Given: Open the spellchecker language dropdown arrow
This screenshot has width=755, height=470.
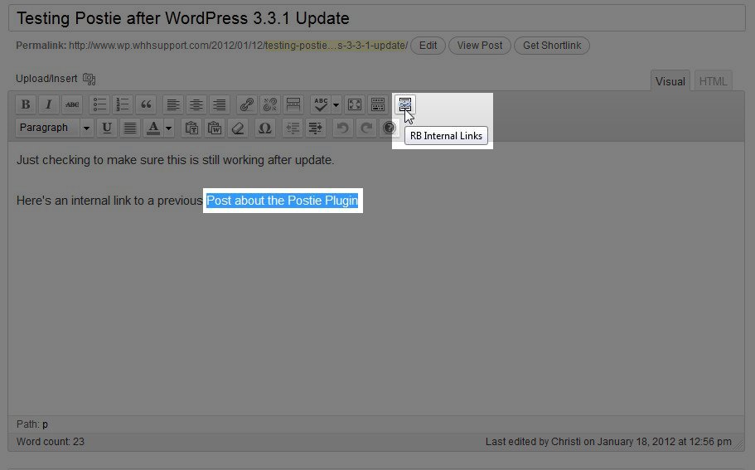Looking at the screenshot, I should (336, 104).
